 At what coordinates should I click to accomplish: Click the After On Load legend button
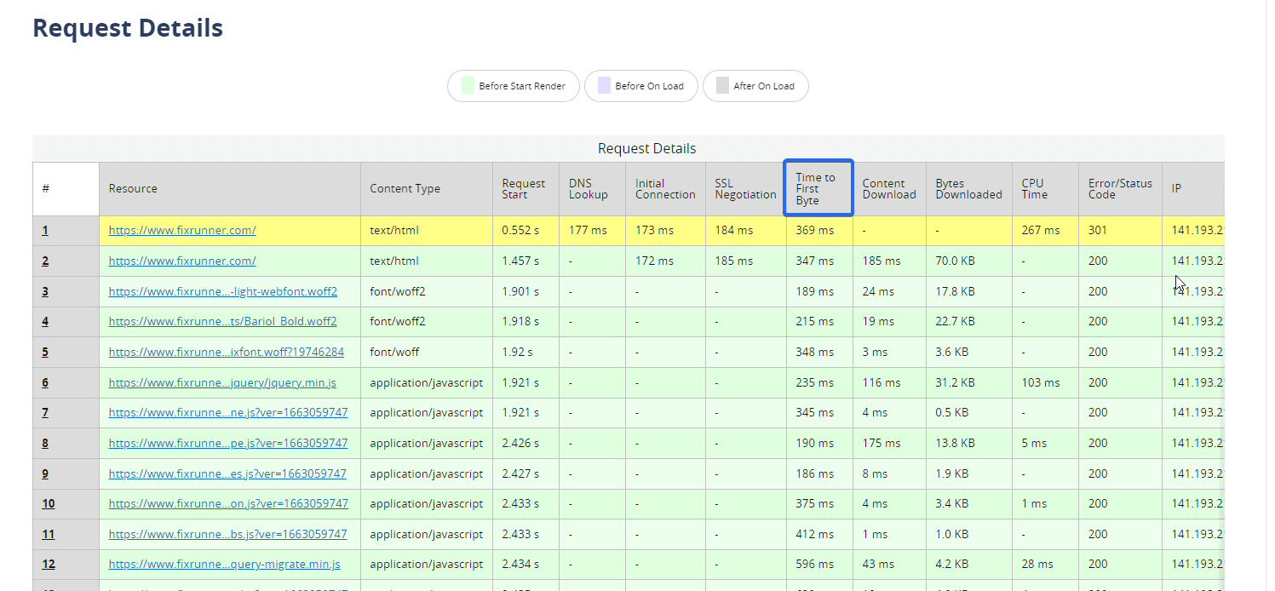point(755,86)
